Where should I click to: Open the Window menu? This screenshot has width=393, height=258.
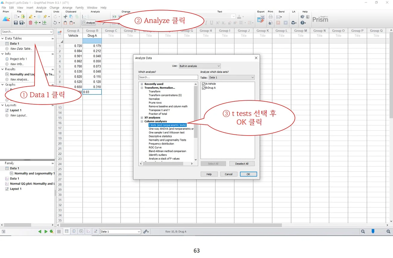click(x=92, y=8)
